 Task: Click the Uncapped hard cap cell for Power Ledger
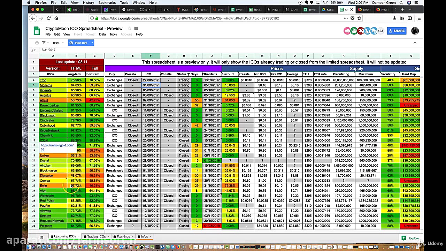(409, 105)
